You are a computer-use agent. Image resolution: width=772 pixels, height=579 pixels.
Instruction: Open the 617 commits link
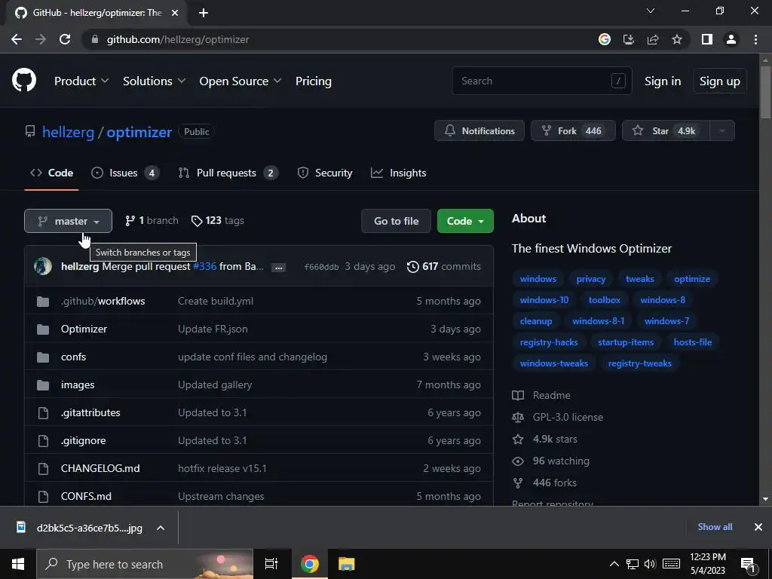(444, 266)
